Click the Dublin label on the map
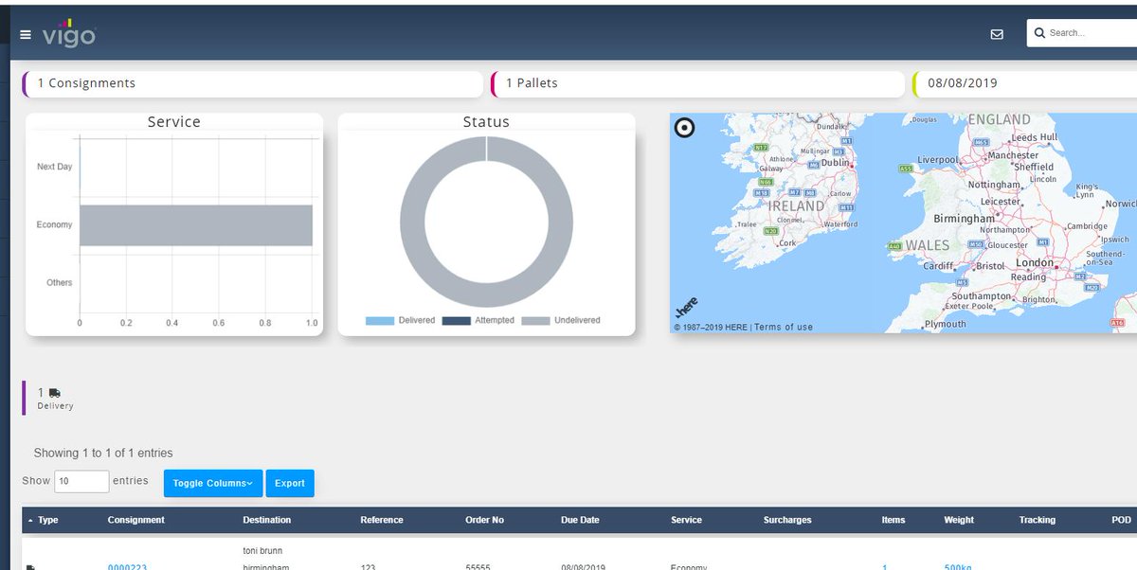The height and width of the screenshot is (570, 1137). 836,163
